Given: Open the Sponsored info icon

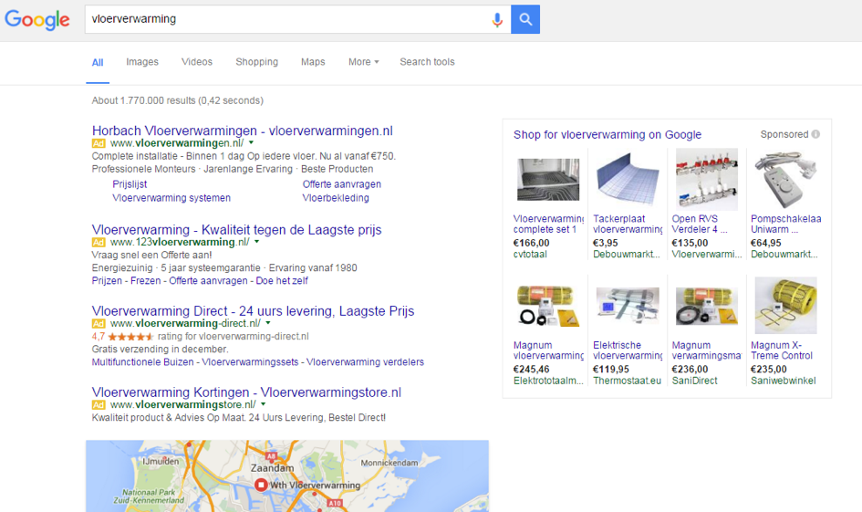Looking at the screenshot, I should tap(815, 134).
